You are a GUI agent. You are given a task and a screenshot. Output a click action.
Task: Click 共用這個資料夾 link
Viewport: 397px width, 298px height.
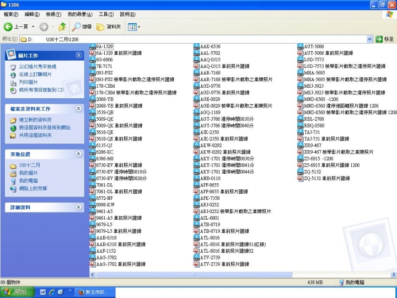tap(35, 135)
